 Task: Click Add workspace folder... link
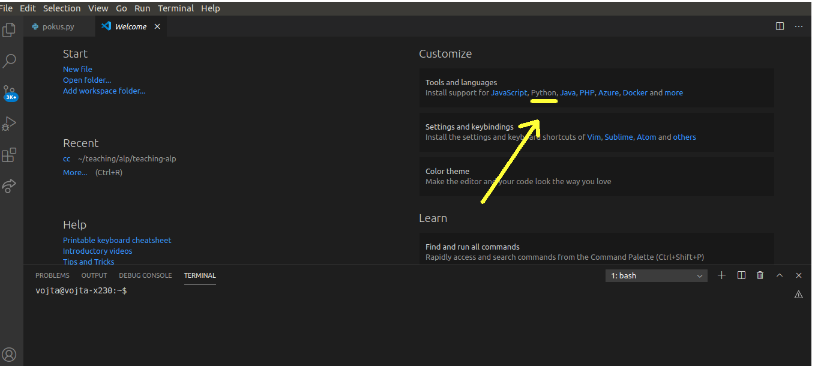coord(104,91)
